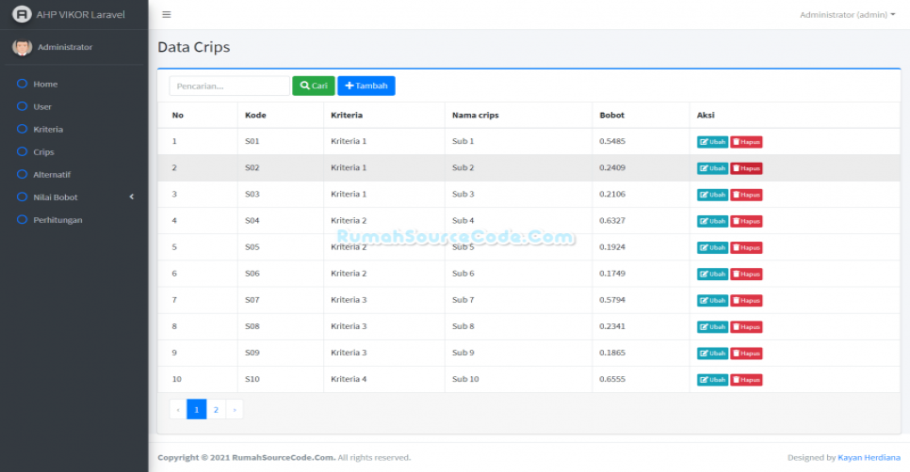This screenshot has height=472, width=910.
Task: Go to next page using the pagination arrow
Action: coord(235,410)
